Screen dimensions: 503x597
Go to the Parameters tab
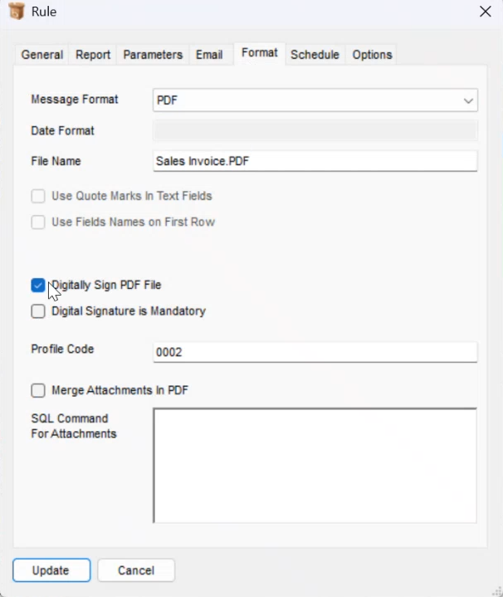click(x=153, y=55)
